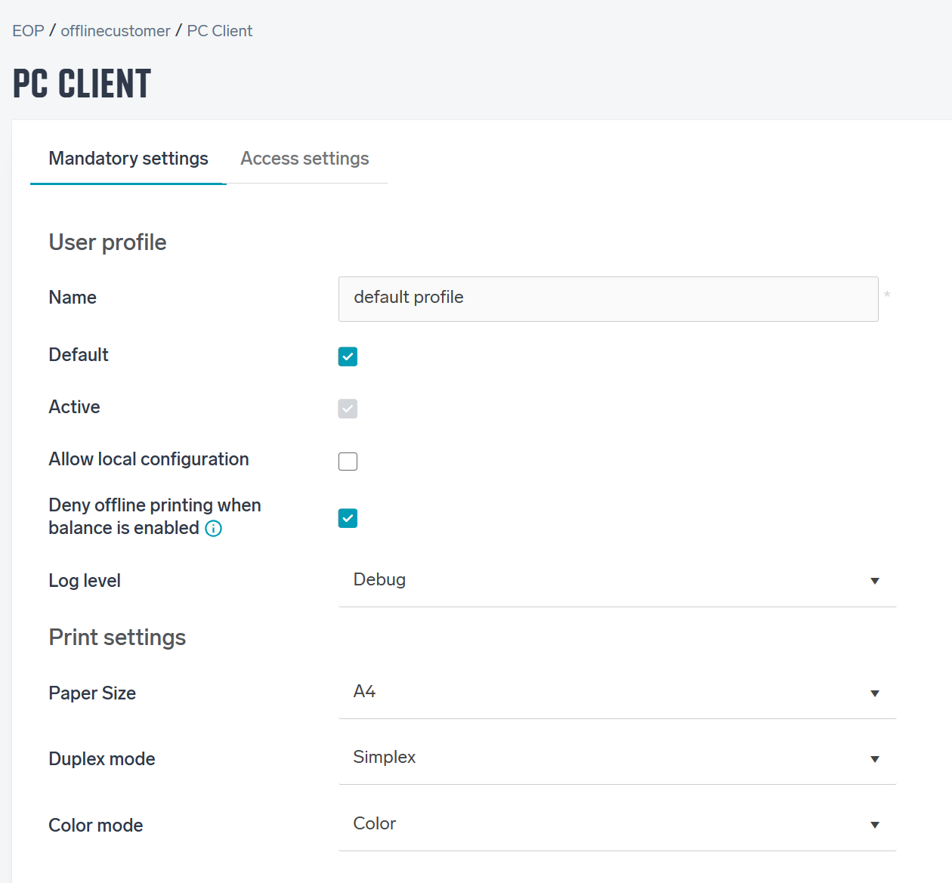Click the Color mode dropdown arrow

[x=874, y=825]
